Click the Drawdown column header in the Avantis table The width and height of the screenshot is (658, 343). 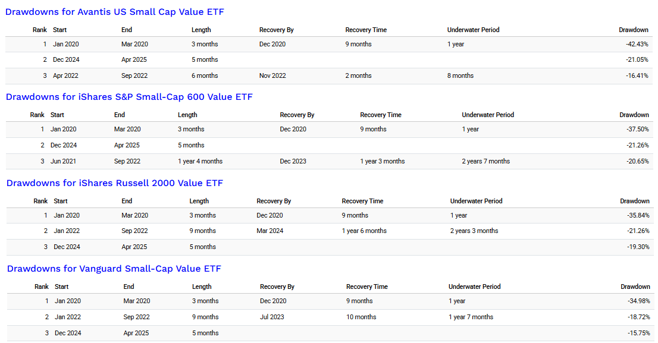[x=634, y=30]
